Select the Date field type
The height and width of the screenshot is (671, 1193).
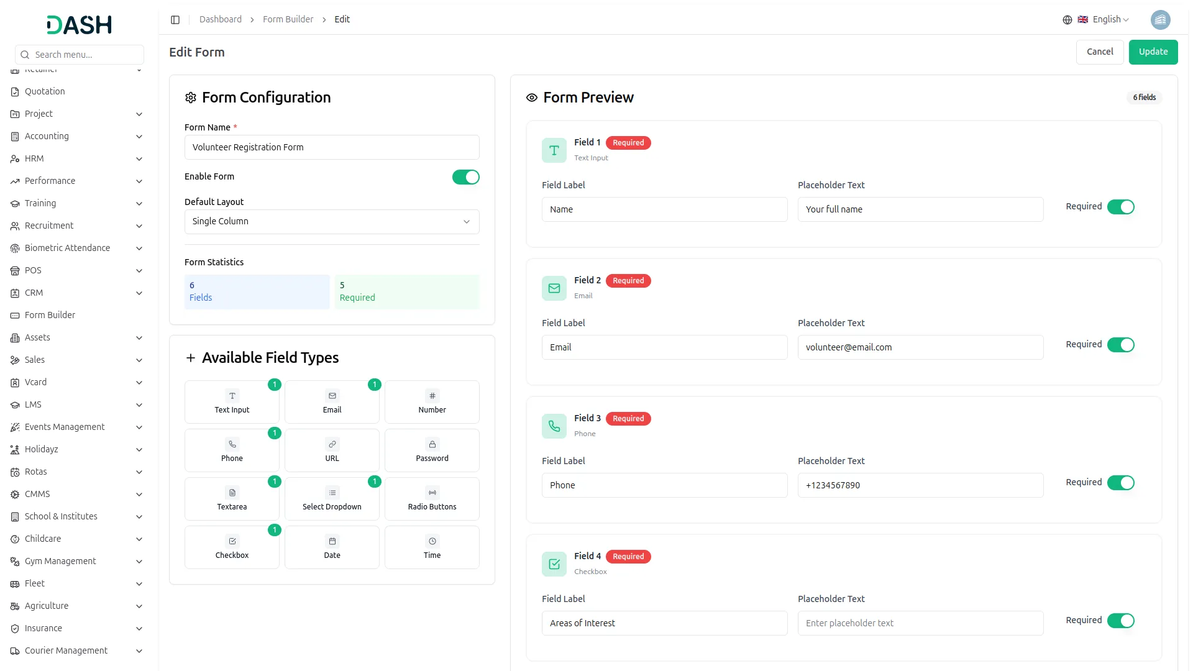click(332, 547)
